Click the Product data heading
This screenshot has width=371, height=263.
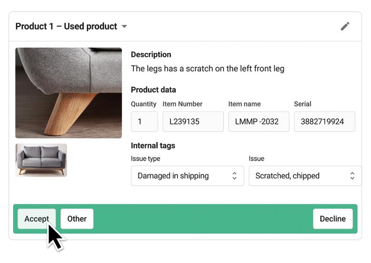pyautogui.click(x=153, y=90)
